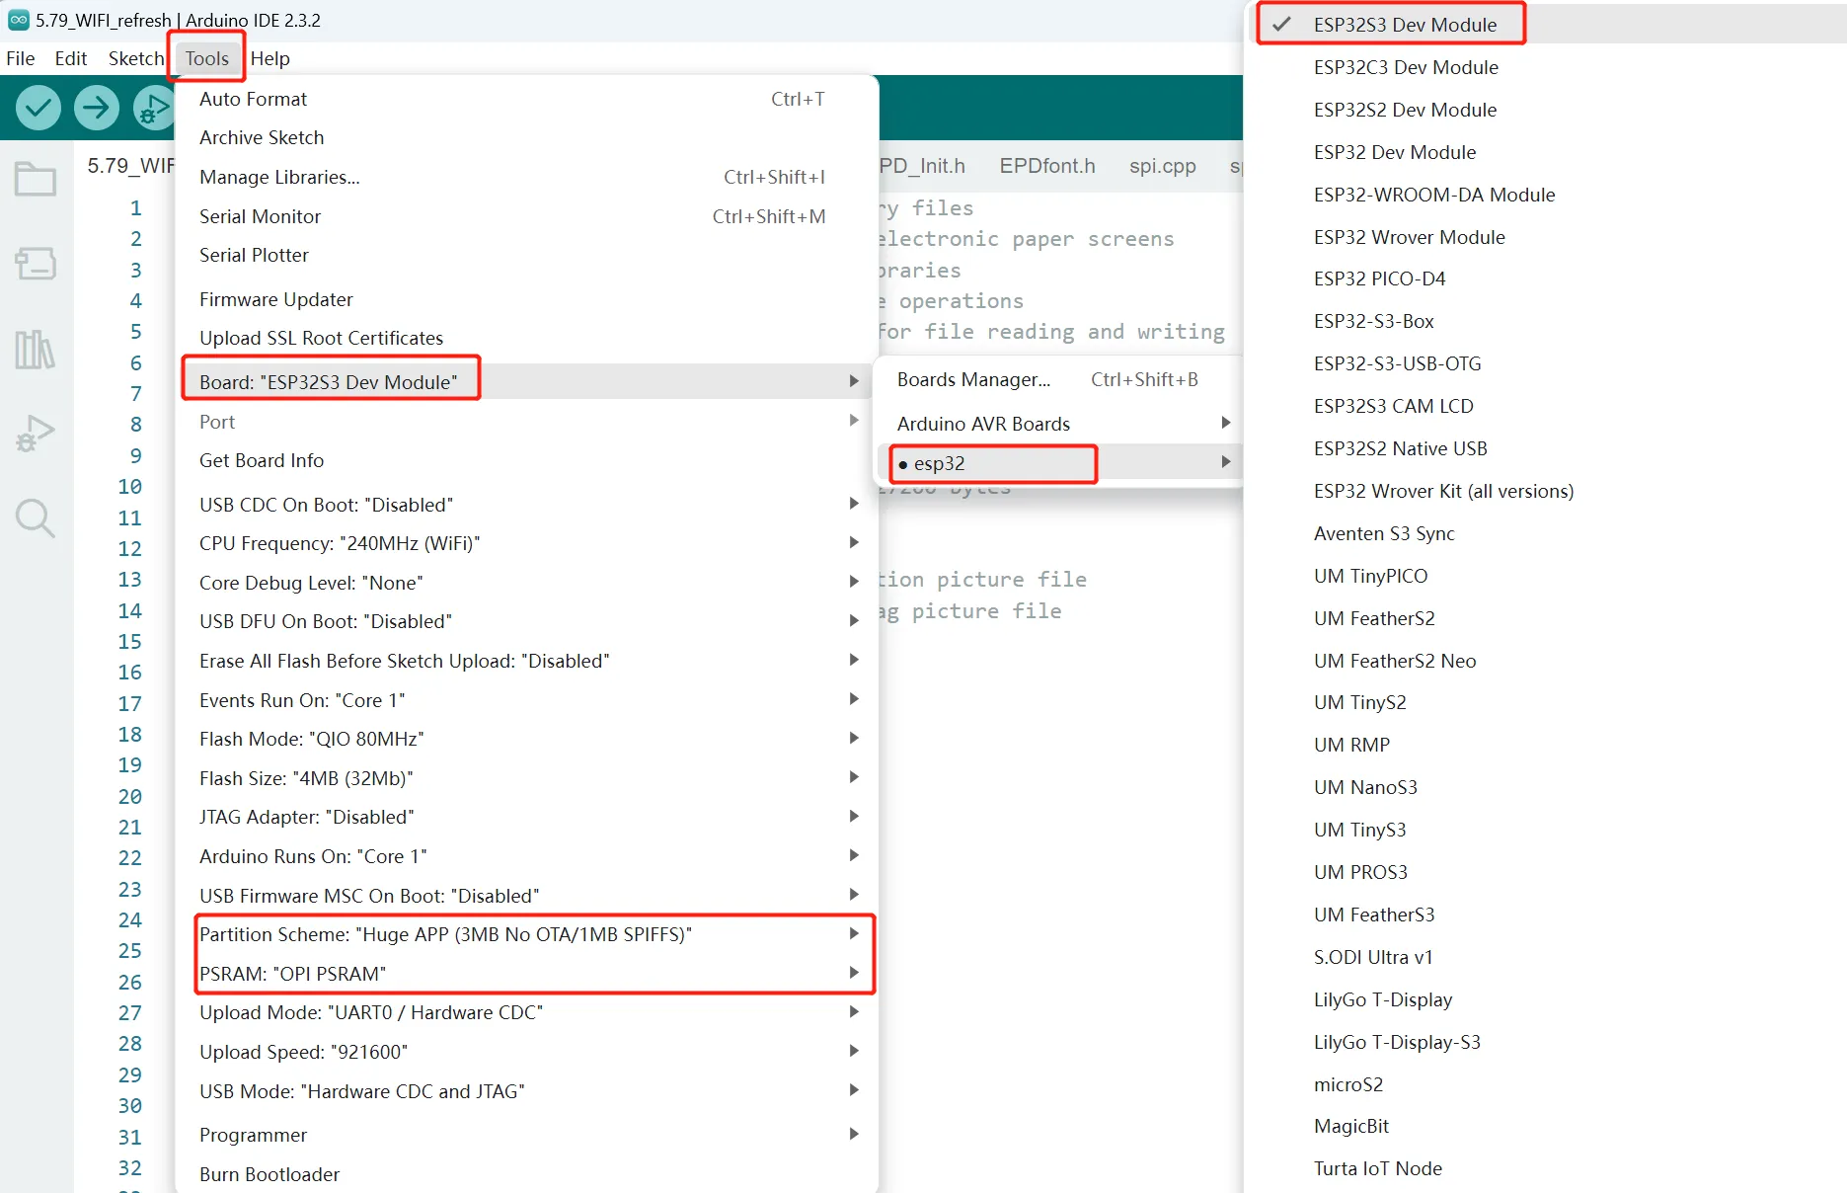Expand Arduino AVR Boards submenu
The height and width of the screenshot is (1193, 1847).
click(x=1059, y=424)
